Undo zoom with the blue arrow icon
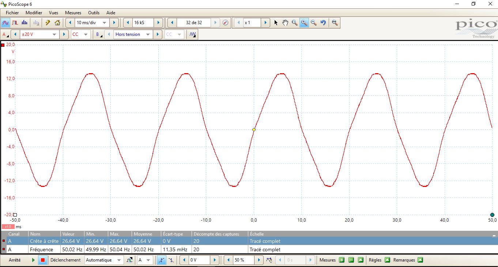498x267 pixels. point(323,23)
